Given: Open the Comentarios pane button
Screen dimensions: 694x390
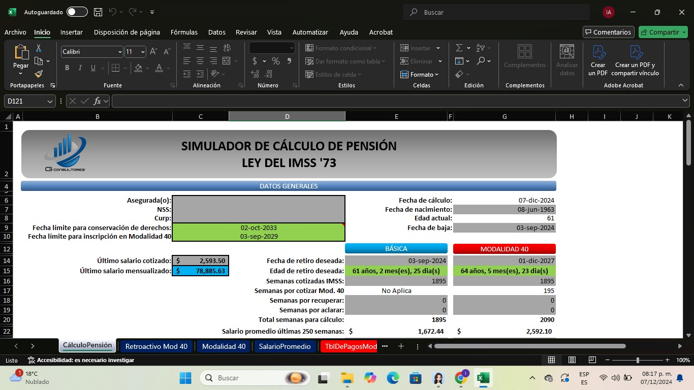Looking at the screenshot, I should point(608,32).
